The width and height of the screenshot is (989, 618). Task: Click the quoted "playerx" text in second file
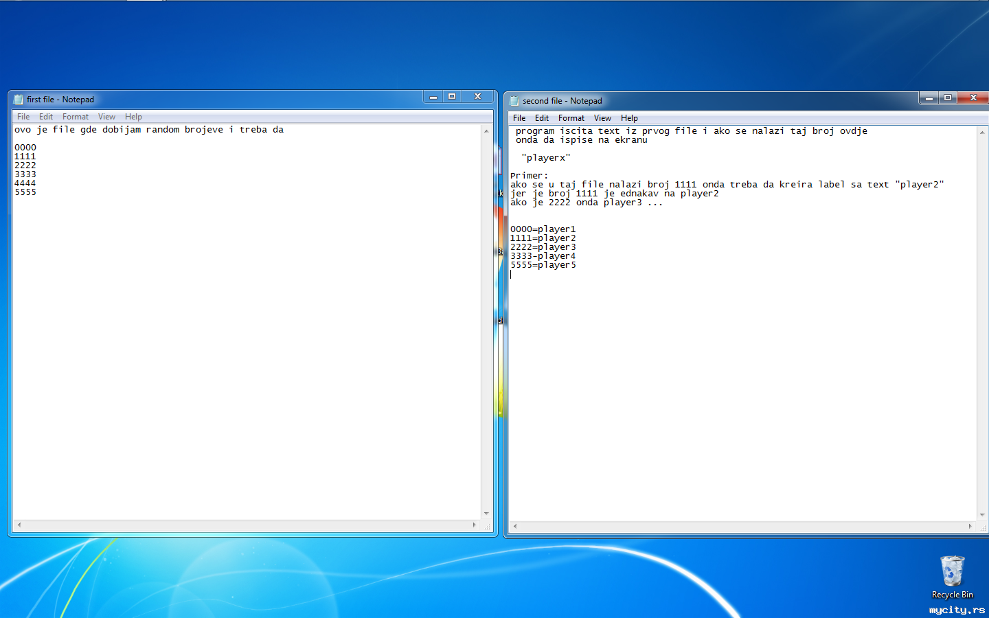[x=546, y=158]
